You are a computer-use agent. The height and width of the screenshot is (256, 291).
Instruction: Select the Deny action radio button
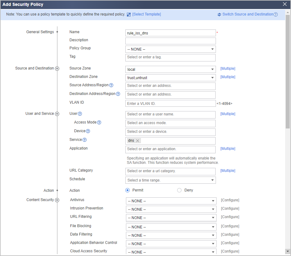tap(179, 190)
